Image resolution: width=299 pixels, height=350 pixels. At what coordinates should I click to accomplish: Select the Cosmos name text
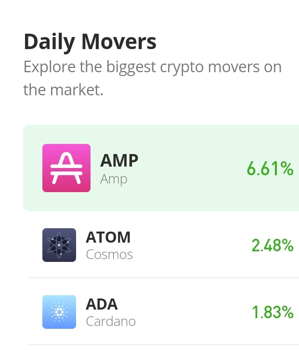pyautogui.click(x=109, y=255)
